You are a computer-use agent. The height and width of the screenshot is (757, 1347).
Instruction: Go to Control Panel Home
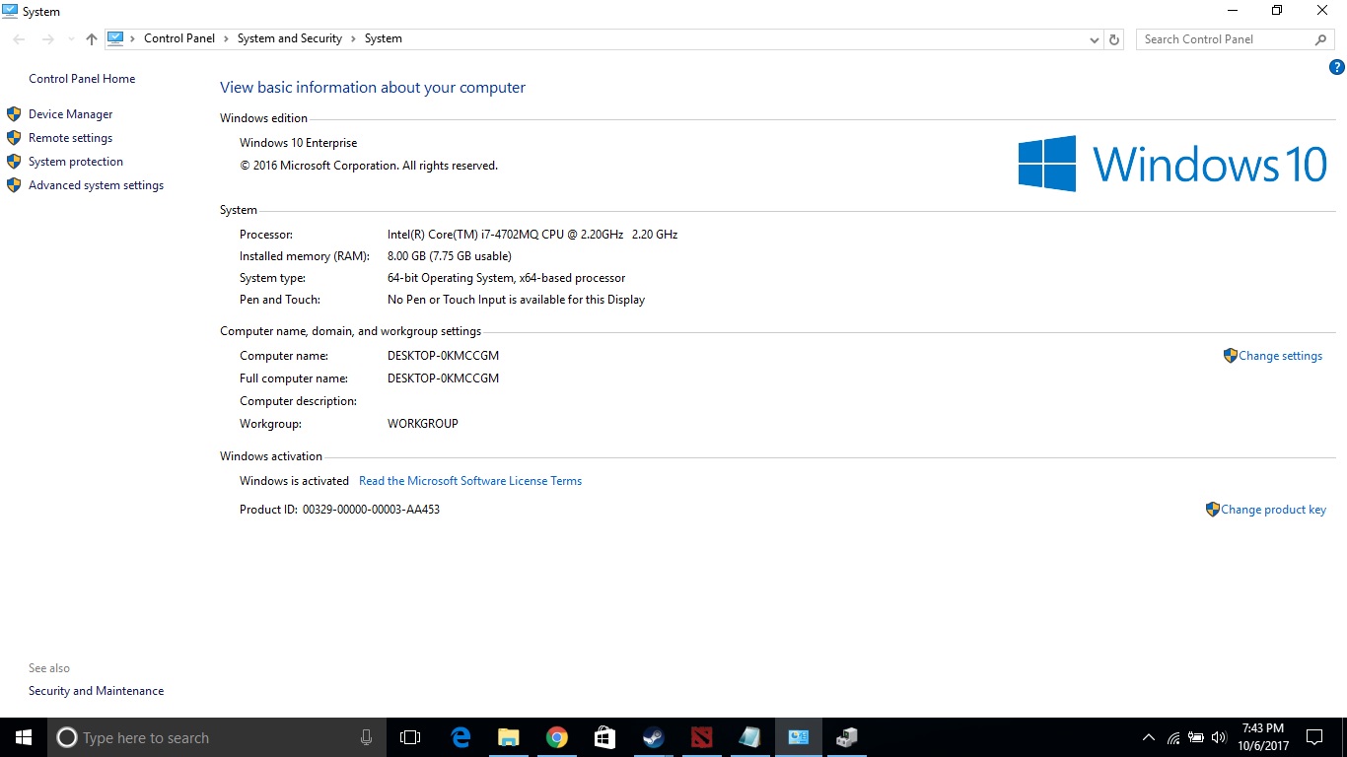82,79
